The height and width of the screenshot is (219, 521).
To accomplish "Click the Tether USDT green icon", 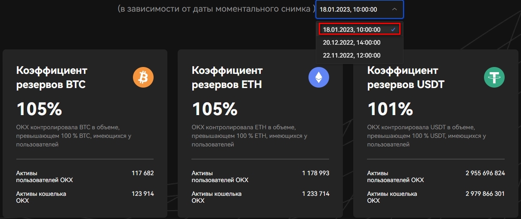I will (494, 77).
